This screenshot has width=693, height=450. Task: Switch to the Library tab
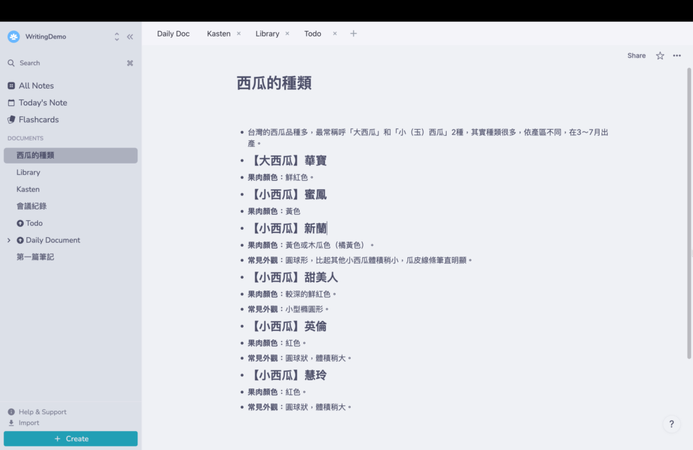[x=268, y=33]
